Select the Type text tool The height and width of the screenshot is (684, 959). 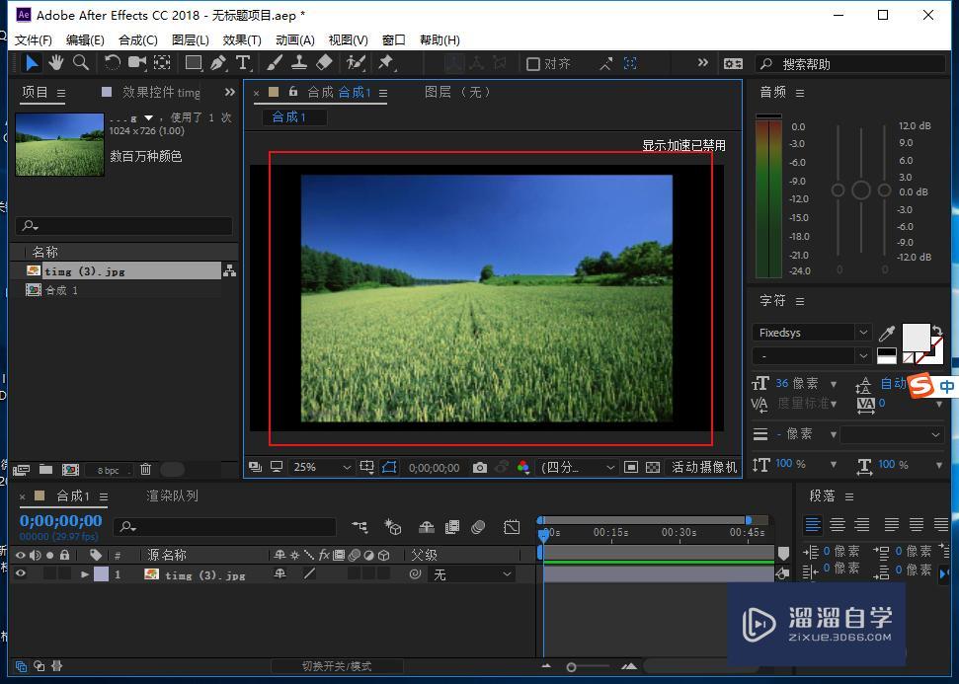pyautogui.click(x=243, y=63)
